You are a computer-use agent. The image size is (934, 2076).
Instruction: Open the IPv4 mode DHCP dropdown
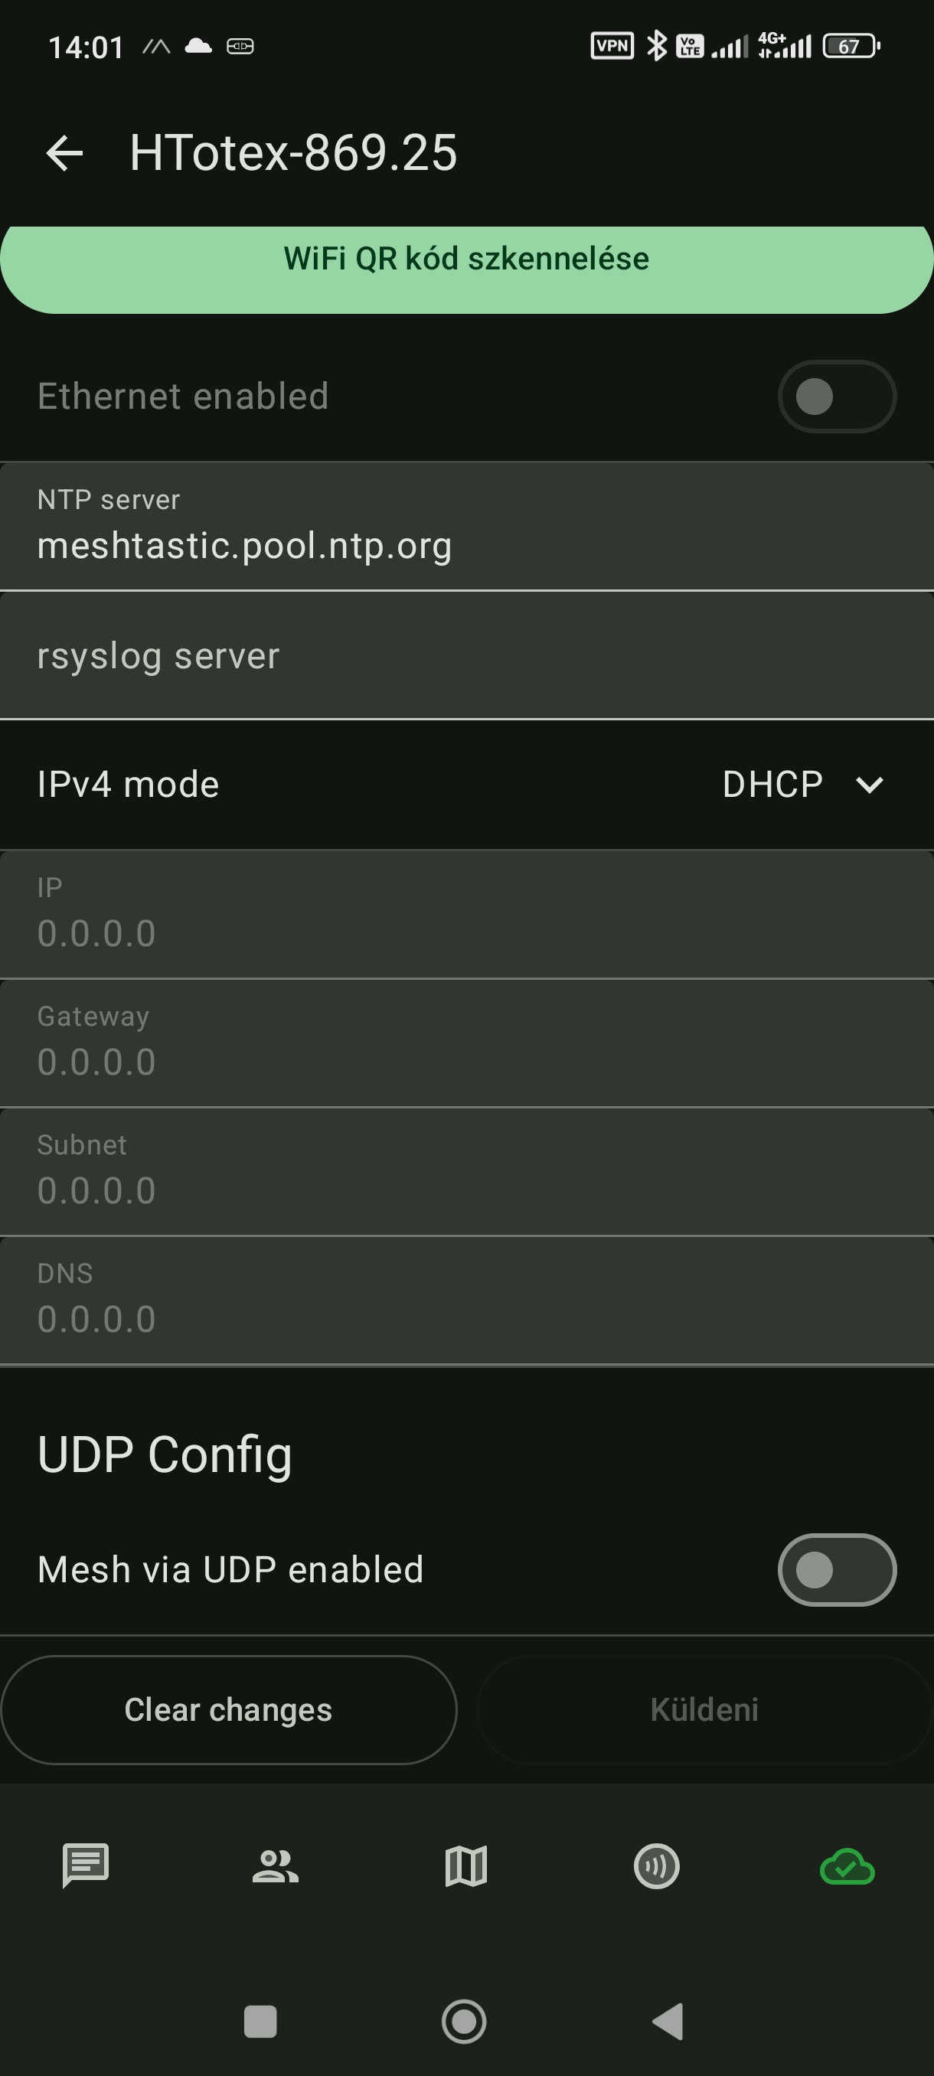coord(772,784)
